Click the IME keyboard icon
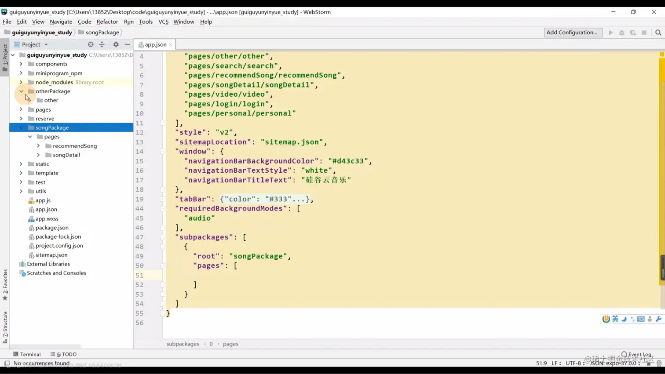The width and height of the screenshot is (665, 374). [641, 319]
